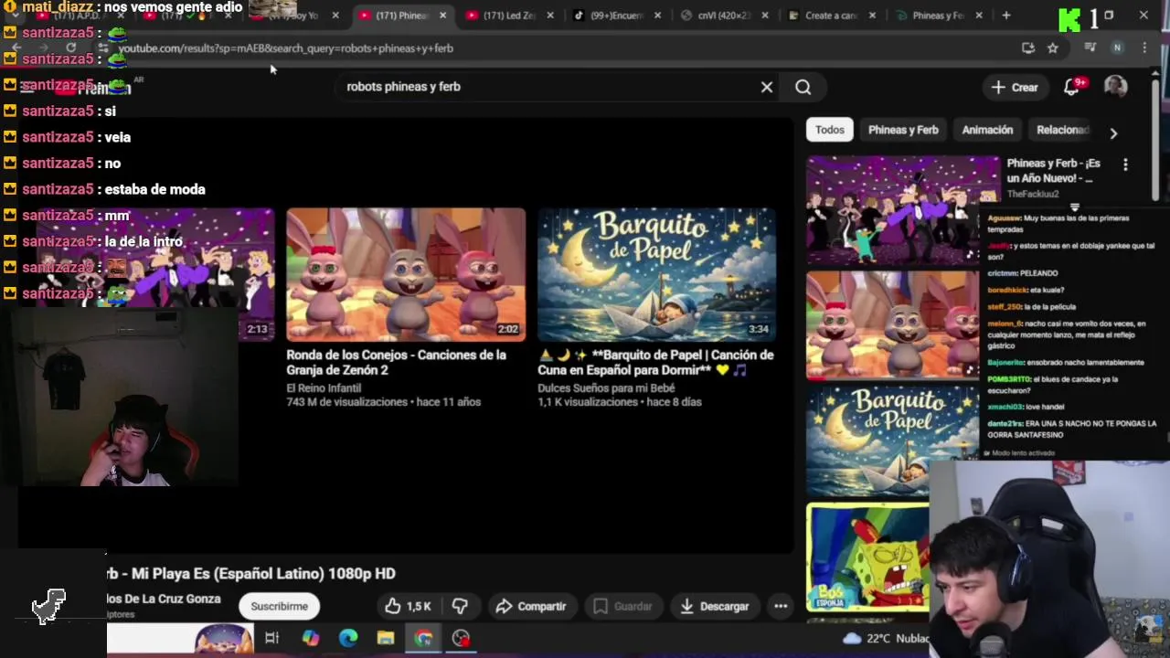Select the Todos filter chip
1170x658 pixels.
(829, 130)
